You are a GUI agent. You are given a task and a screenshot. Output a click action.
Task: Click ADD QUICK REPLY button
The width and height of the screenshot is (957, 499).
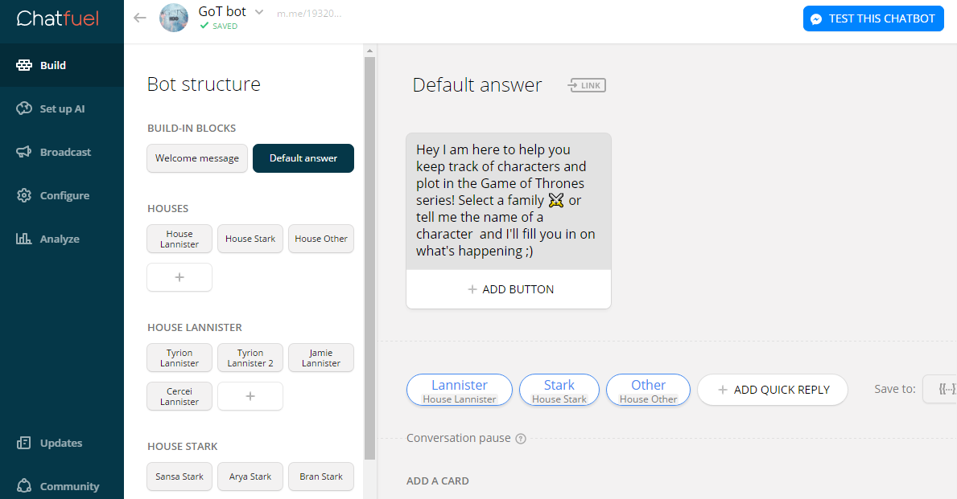tap(773, 390)
